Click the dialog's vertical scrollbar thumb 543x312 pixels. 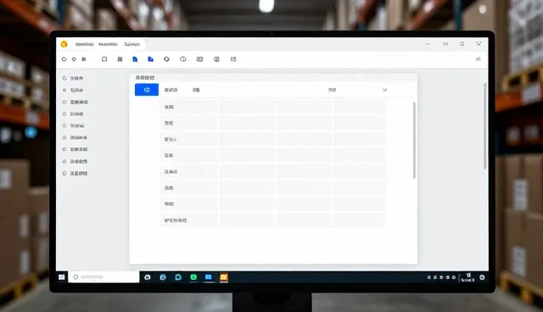coord(414,140)
